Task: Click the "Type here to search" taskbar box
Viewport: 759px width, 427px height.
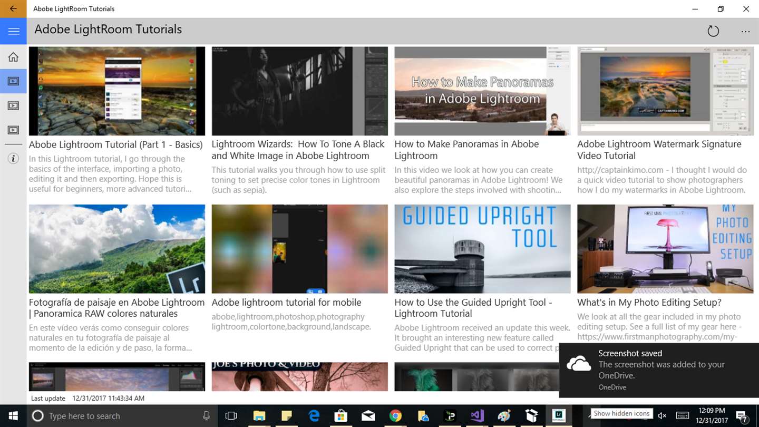Action: pyautogui.click(x=121, y=416)
